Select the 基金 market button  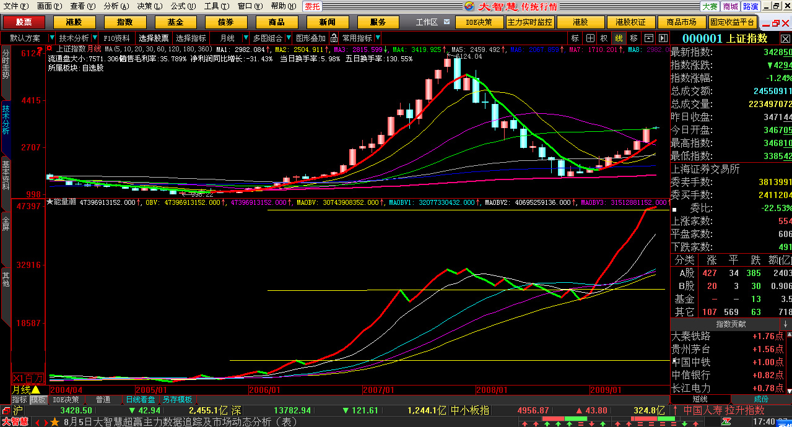point(176,22)
